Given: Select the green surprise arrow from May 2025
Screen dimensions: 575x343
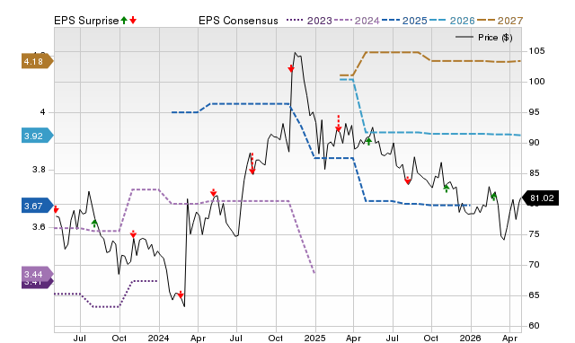Looking at the screenshot, I should point(369,142).
